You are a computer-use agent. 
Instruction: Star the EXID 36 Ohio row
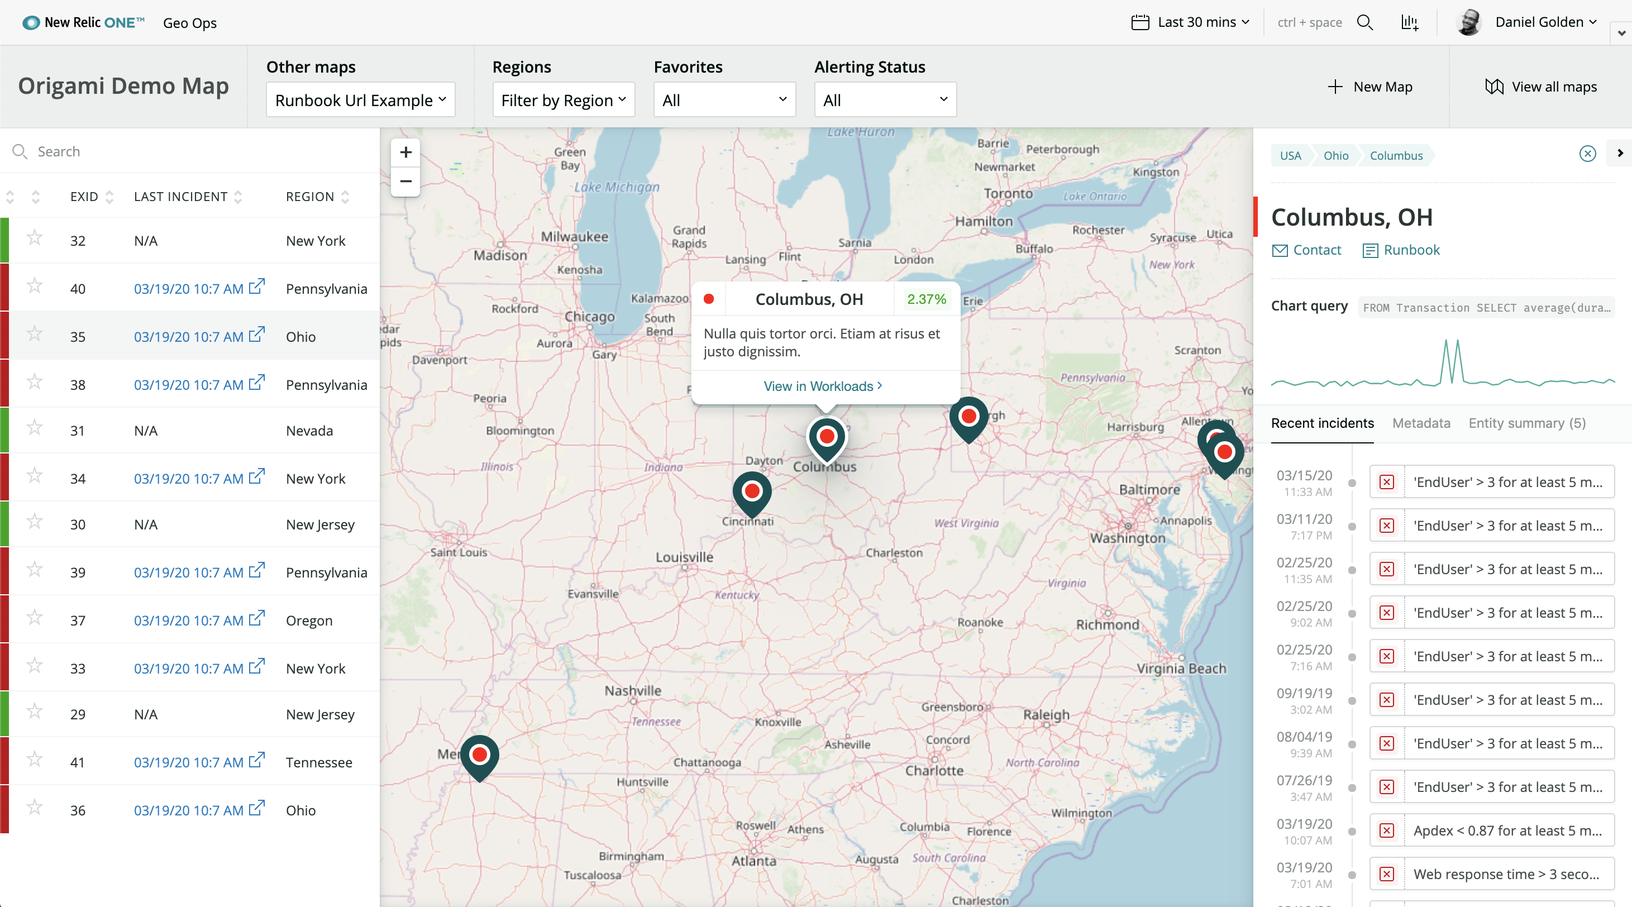coord(35,808)
